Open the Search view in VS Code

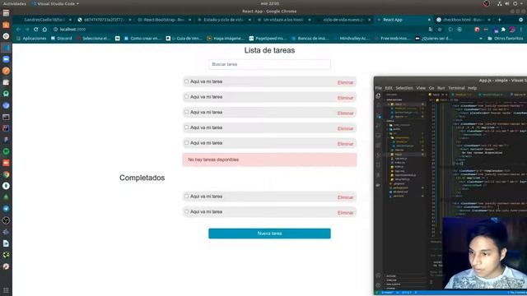click(x=378, y=106)
